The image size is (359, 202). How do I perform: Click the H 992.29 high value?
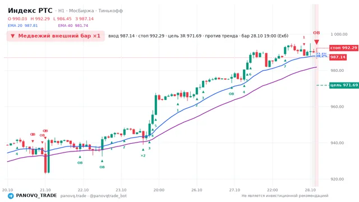40,19
